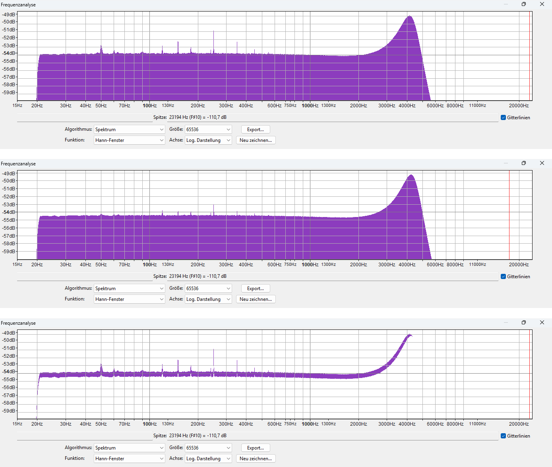Click Neu zeichnen button in middle window
The height and width of the screenshot is (467, 552).
point(256,299)
